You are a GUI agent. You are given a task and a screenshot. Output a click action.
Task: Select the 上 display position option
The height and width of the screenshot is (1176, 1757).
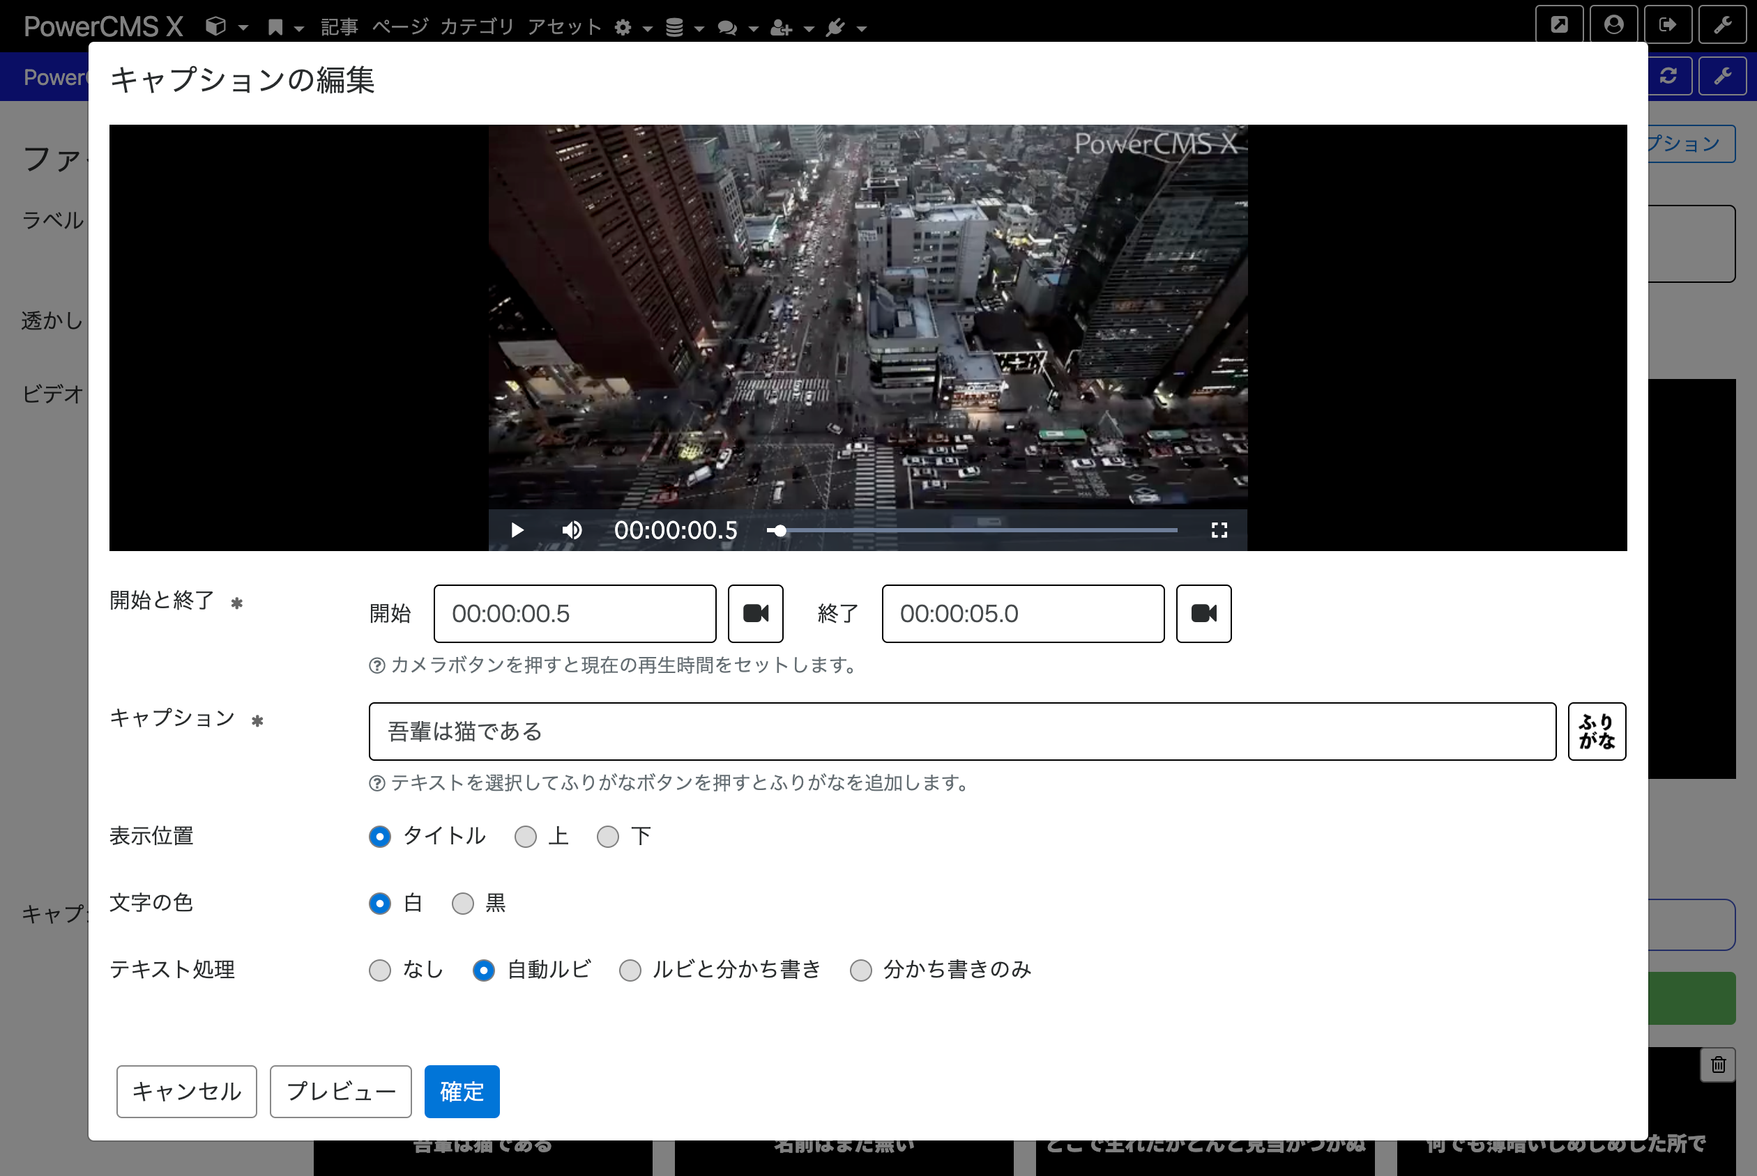pyautogui.click(x=526, y=836)
